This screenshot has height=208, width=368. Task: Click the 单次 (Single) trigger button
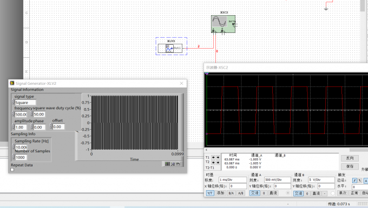[x=343, y=193]
